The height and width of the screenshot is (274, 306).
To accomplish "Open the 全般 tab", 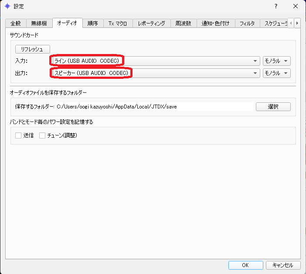I will pos(16,24).
